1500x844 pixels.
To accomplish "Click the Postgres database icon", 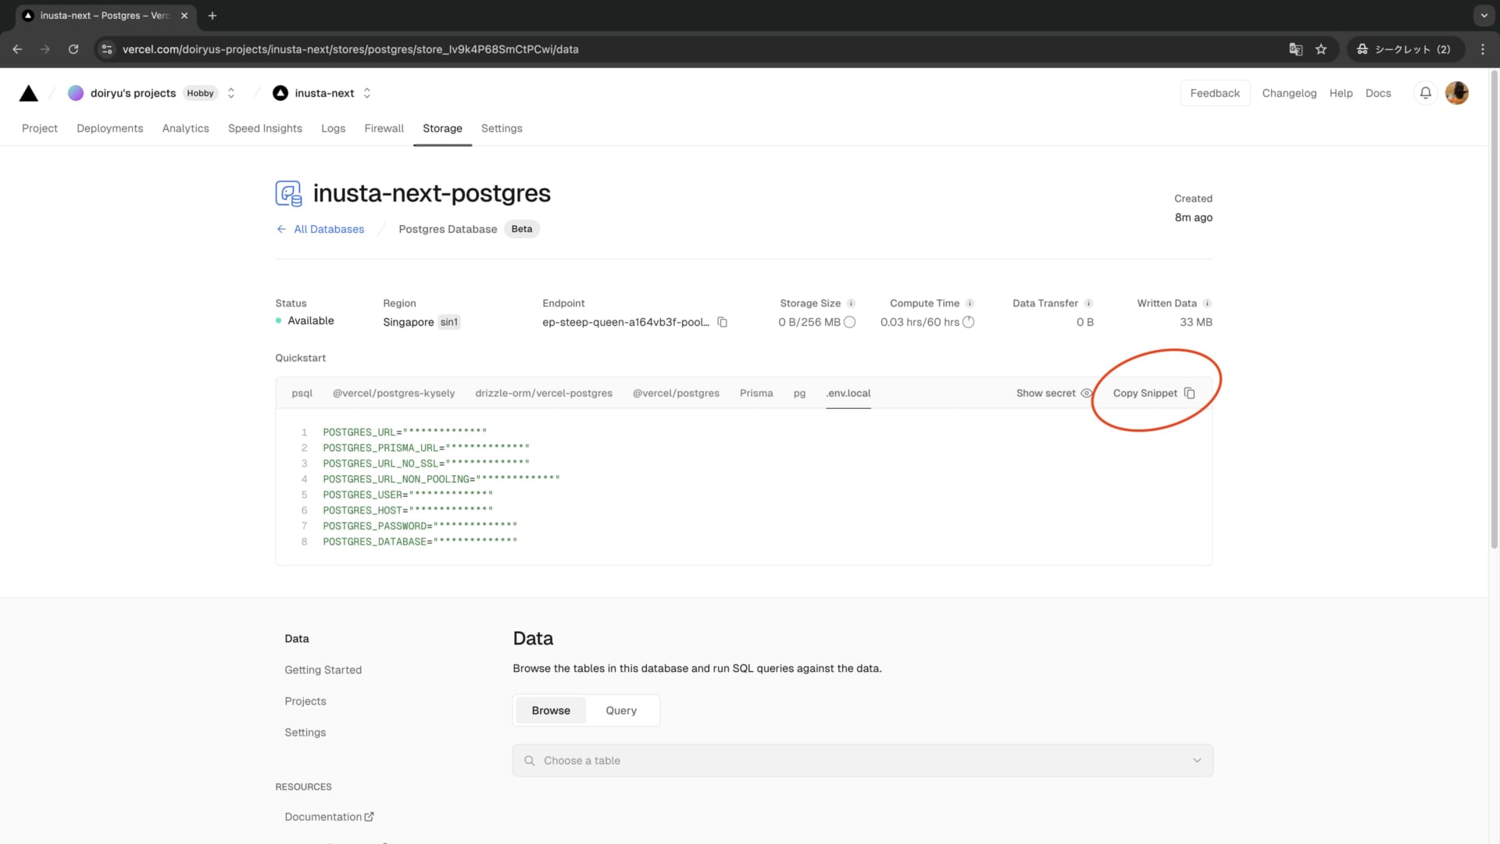I will [288, 193].
